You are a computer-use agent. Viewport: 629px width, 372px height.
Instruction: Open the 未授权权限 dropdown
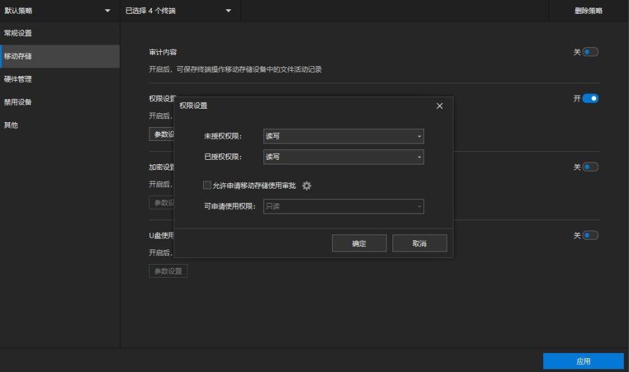[343, 136]
